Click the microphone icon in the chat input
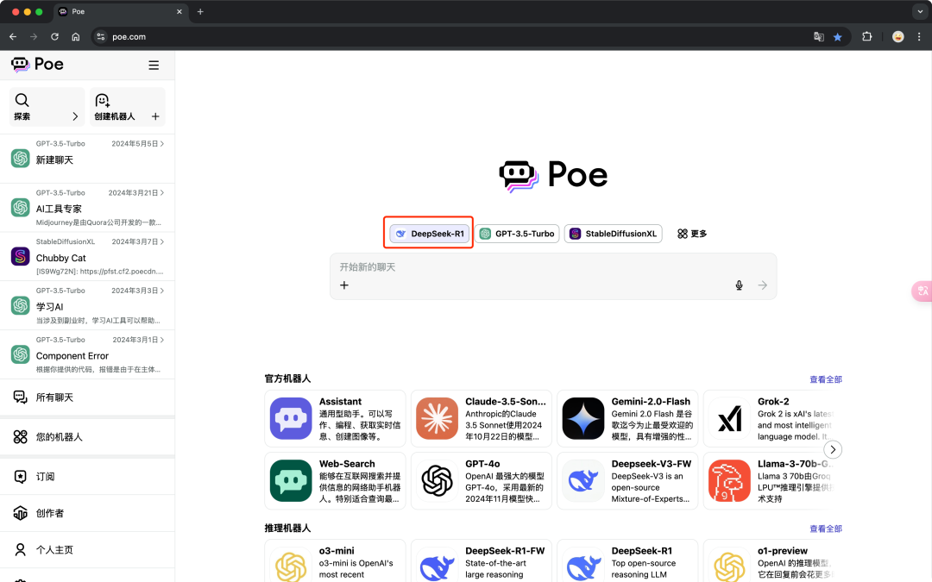 tap(739, 285)
